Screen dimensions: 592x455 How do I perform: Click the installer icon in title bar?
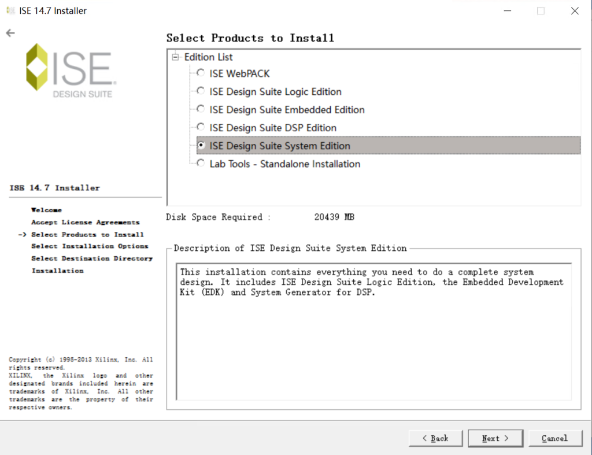point(10,11)
